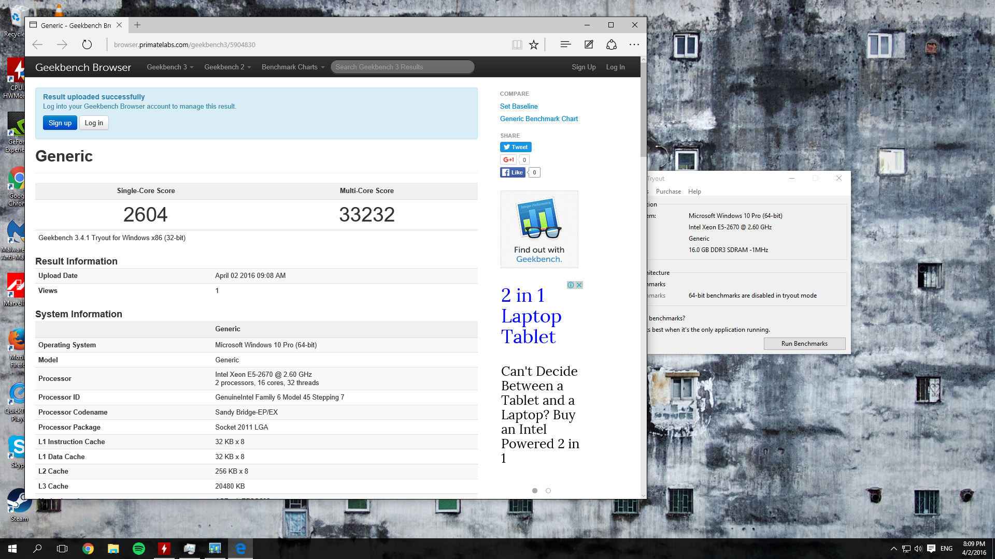Open File Explorer from taskbar
The image size is (995, 559).
(113, 549)
